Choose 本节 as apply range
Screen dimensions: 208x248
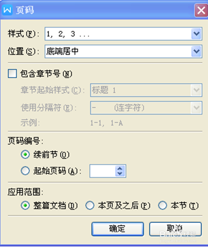point(162,205)
